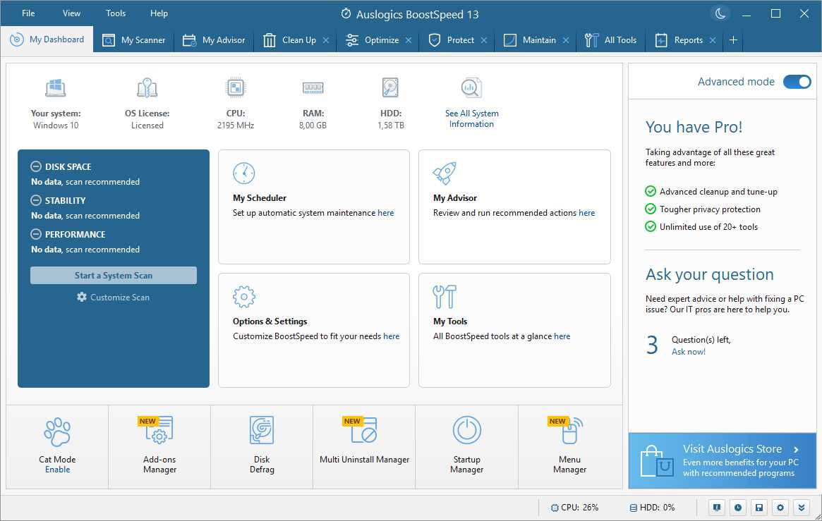Open the File menu
The height and width of the screenshot is (521, 822).
[x=28, y=13]
